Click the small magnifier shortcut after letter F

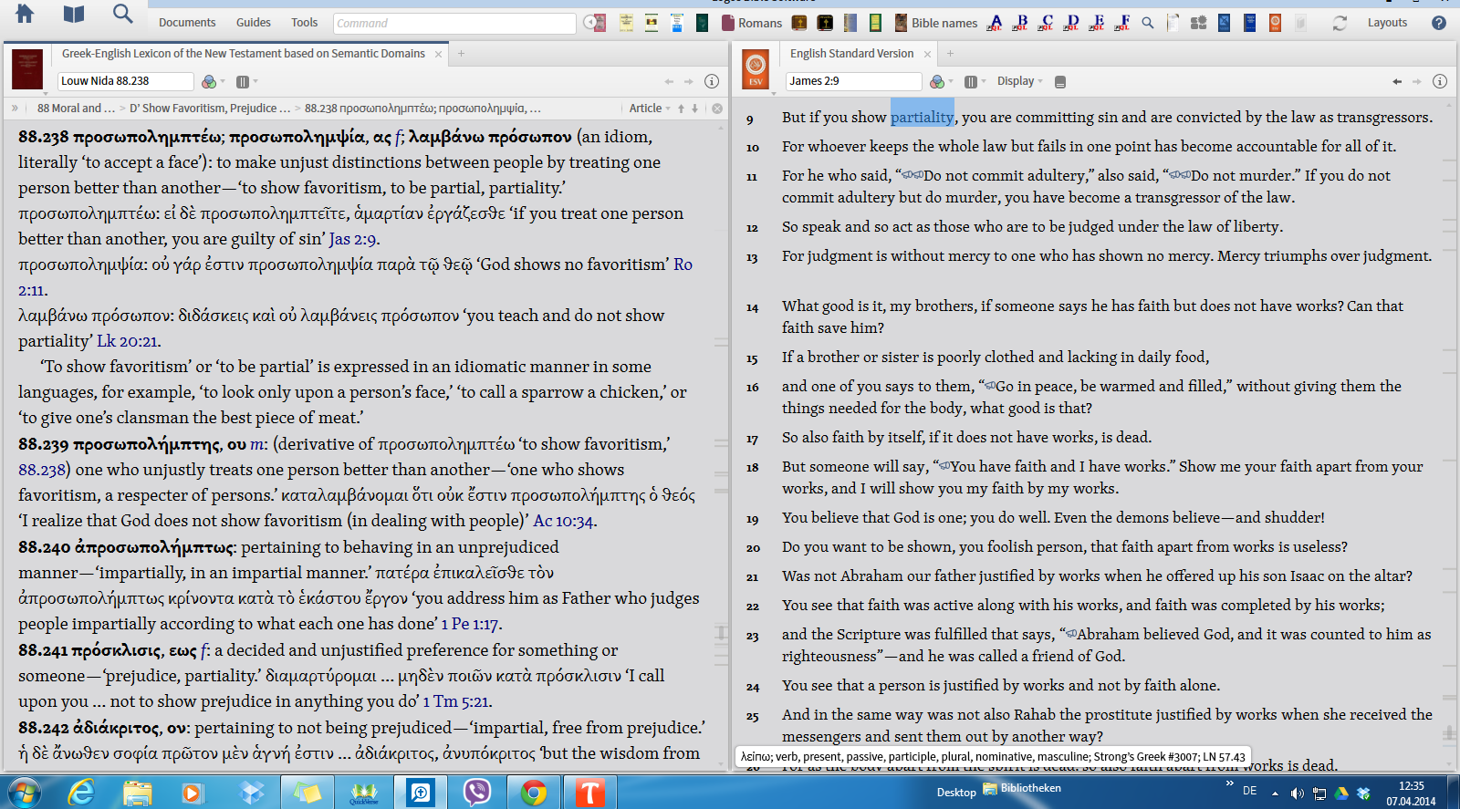pos(1148,23)
